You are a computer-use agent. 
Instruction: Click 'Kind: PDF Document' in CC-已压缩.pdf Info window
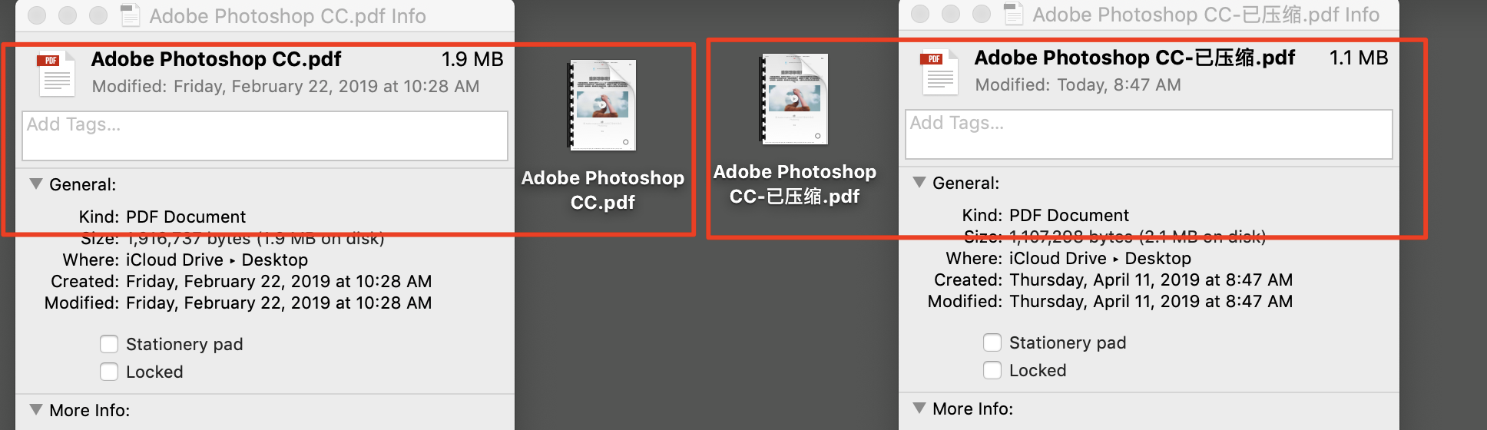1045,215
